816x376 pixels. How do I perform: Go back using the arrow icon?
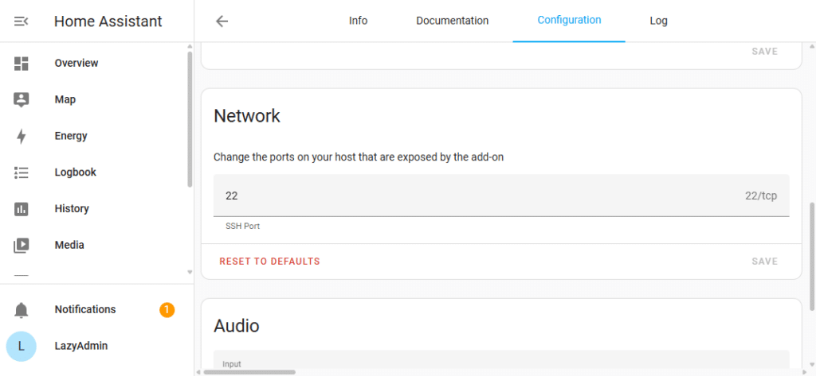pos(222,21)
